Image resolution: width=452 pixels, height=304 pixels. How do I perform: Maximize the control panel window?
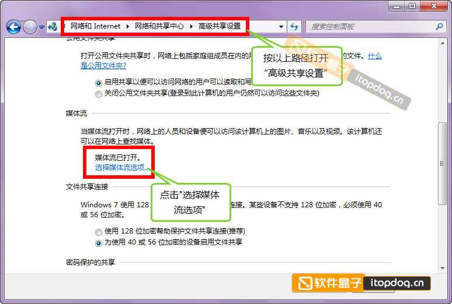coord(413,6)
